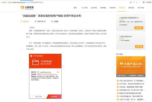This screenshot has height=102, width=152.
Task: Click the 火绒安全软件5.0 heading
Action: point(125,36)
